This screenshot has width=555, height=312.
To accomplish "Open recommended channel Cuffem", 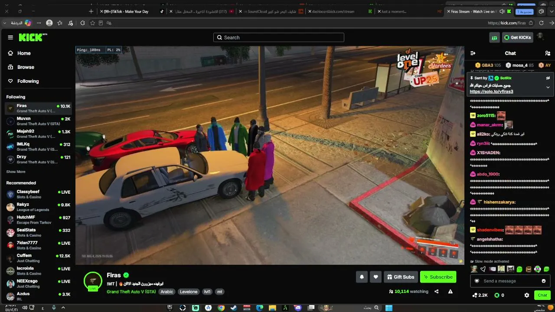I will point(38,258).
